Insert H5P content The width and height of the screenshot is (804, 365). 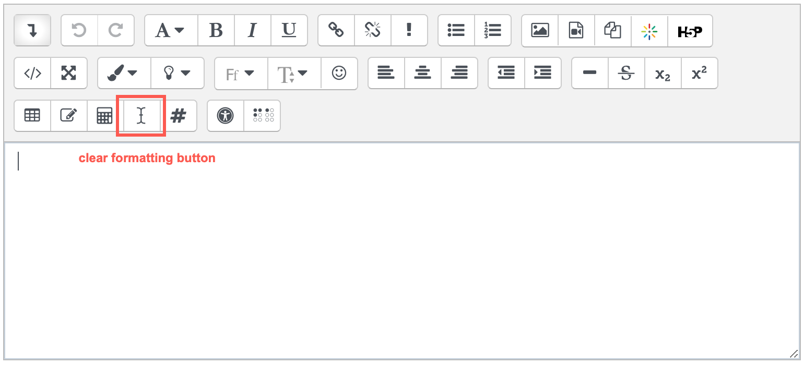[690, 31]
